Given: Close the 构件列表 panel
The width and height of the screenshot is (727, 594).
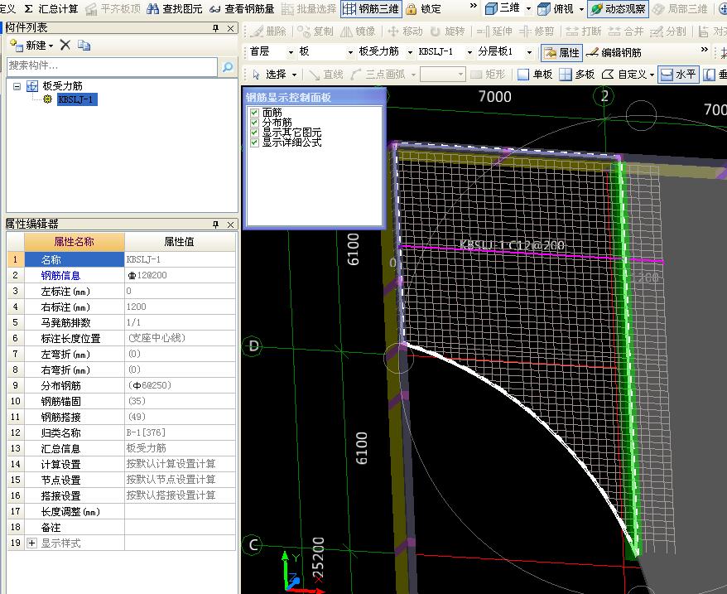Looking at the screenshot, I should point(230,28).
